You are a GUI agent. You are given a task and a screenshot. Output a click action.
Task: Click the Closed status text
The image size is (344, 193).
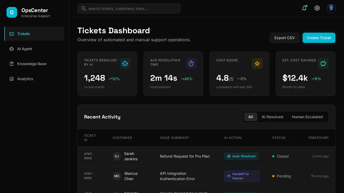pos(283,156)
